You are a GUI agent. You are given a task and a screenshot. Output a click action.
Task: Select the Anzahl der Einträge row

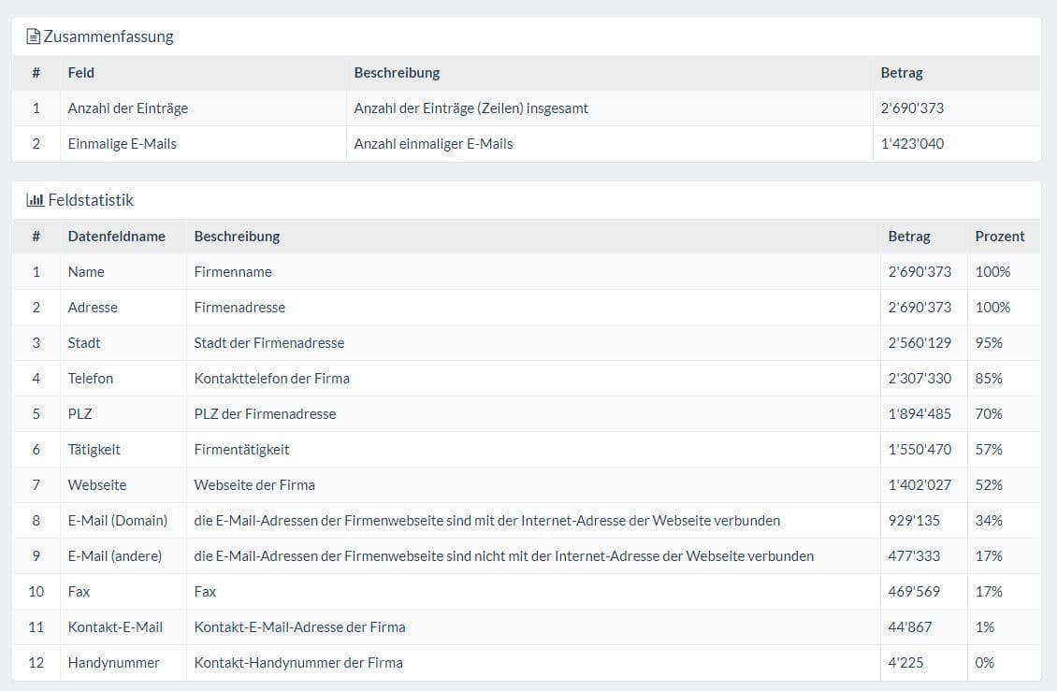coord(128,108)
